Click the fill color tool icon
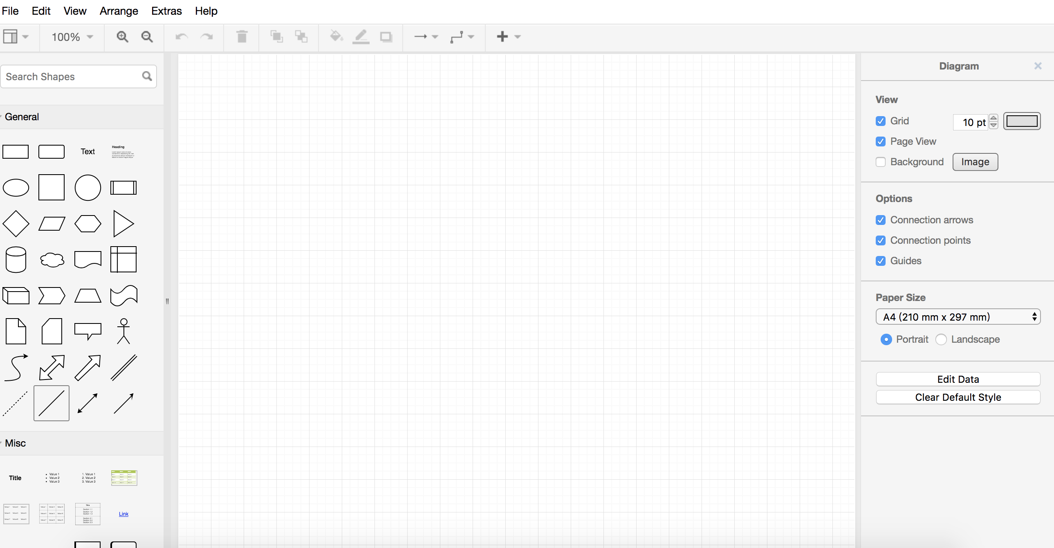1054x548 pixels. point(336,36)
